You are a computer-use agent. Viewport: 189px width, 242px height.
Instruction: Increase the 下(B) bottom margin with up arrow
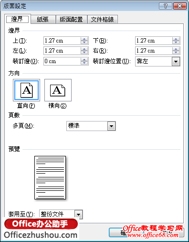click(176, 39)
